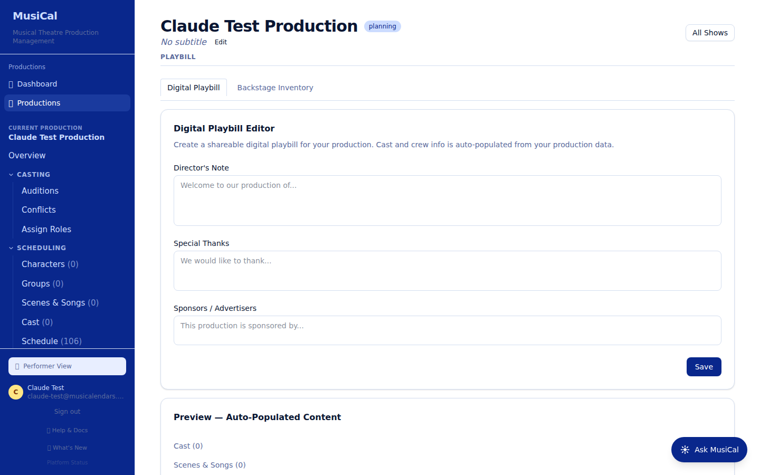Focus the Sponsors / Advertisers text area
The height and width of the screenshot is (475, 760).
pos(448,330)
